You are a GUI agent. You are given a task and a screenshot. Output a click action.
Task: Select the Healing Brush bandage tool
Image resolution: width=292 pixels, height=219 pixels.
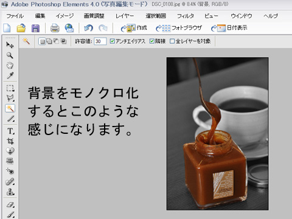tap(10, 181)
